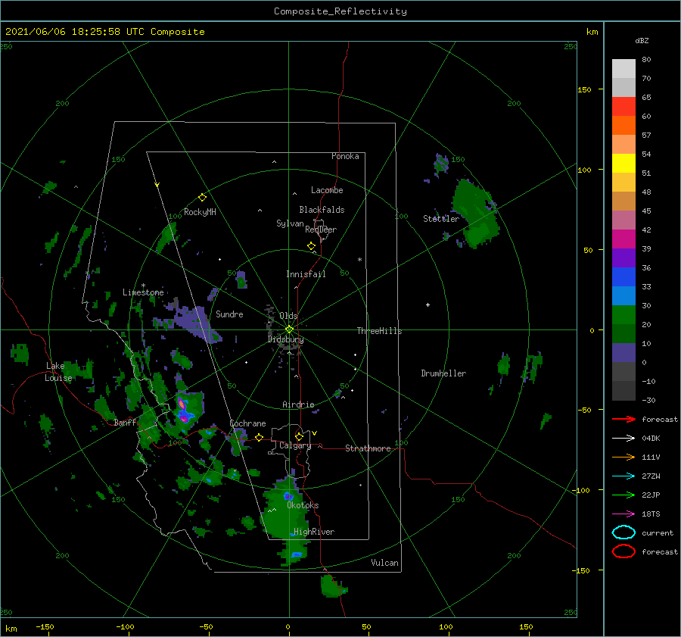Pick the bright green 30 dBZ band

(x=623, y=314)
